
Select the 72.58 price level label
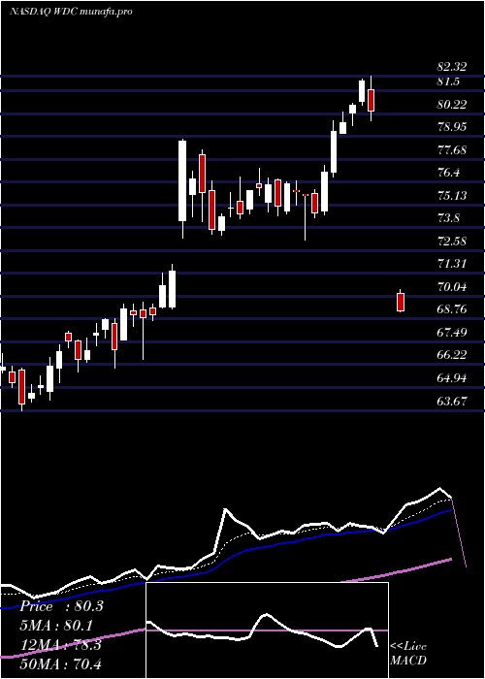coord(452,242)
